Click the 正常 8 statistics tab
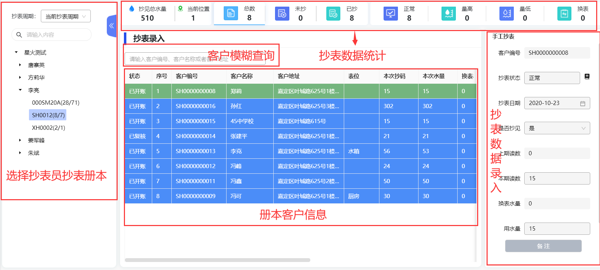This screenshot has height=270, width=600. click(x=399, y=14)
